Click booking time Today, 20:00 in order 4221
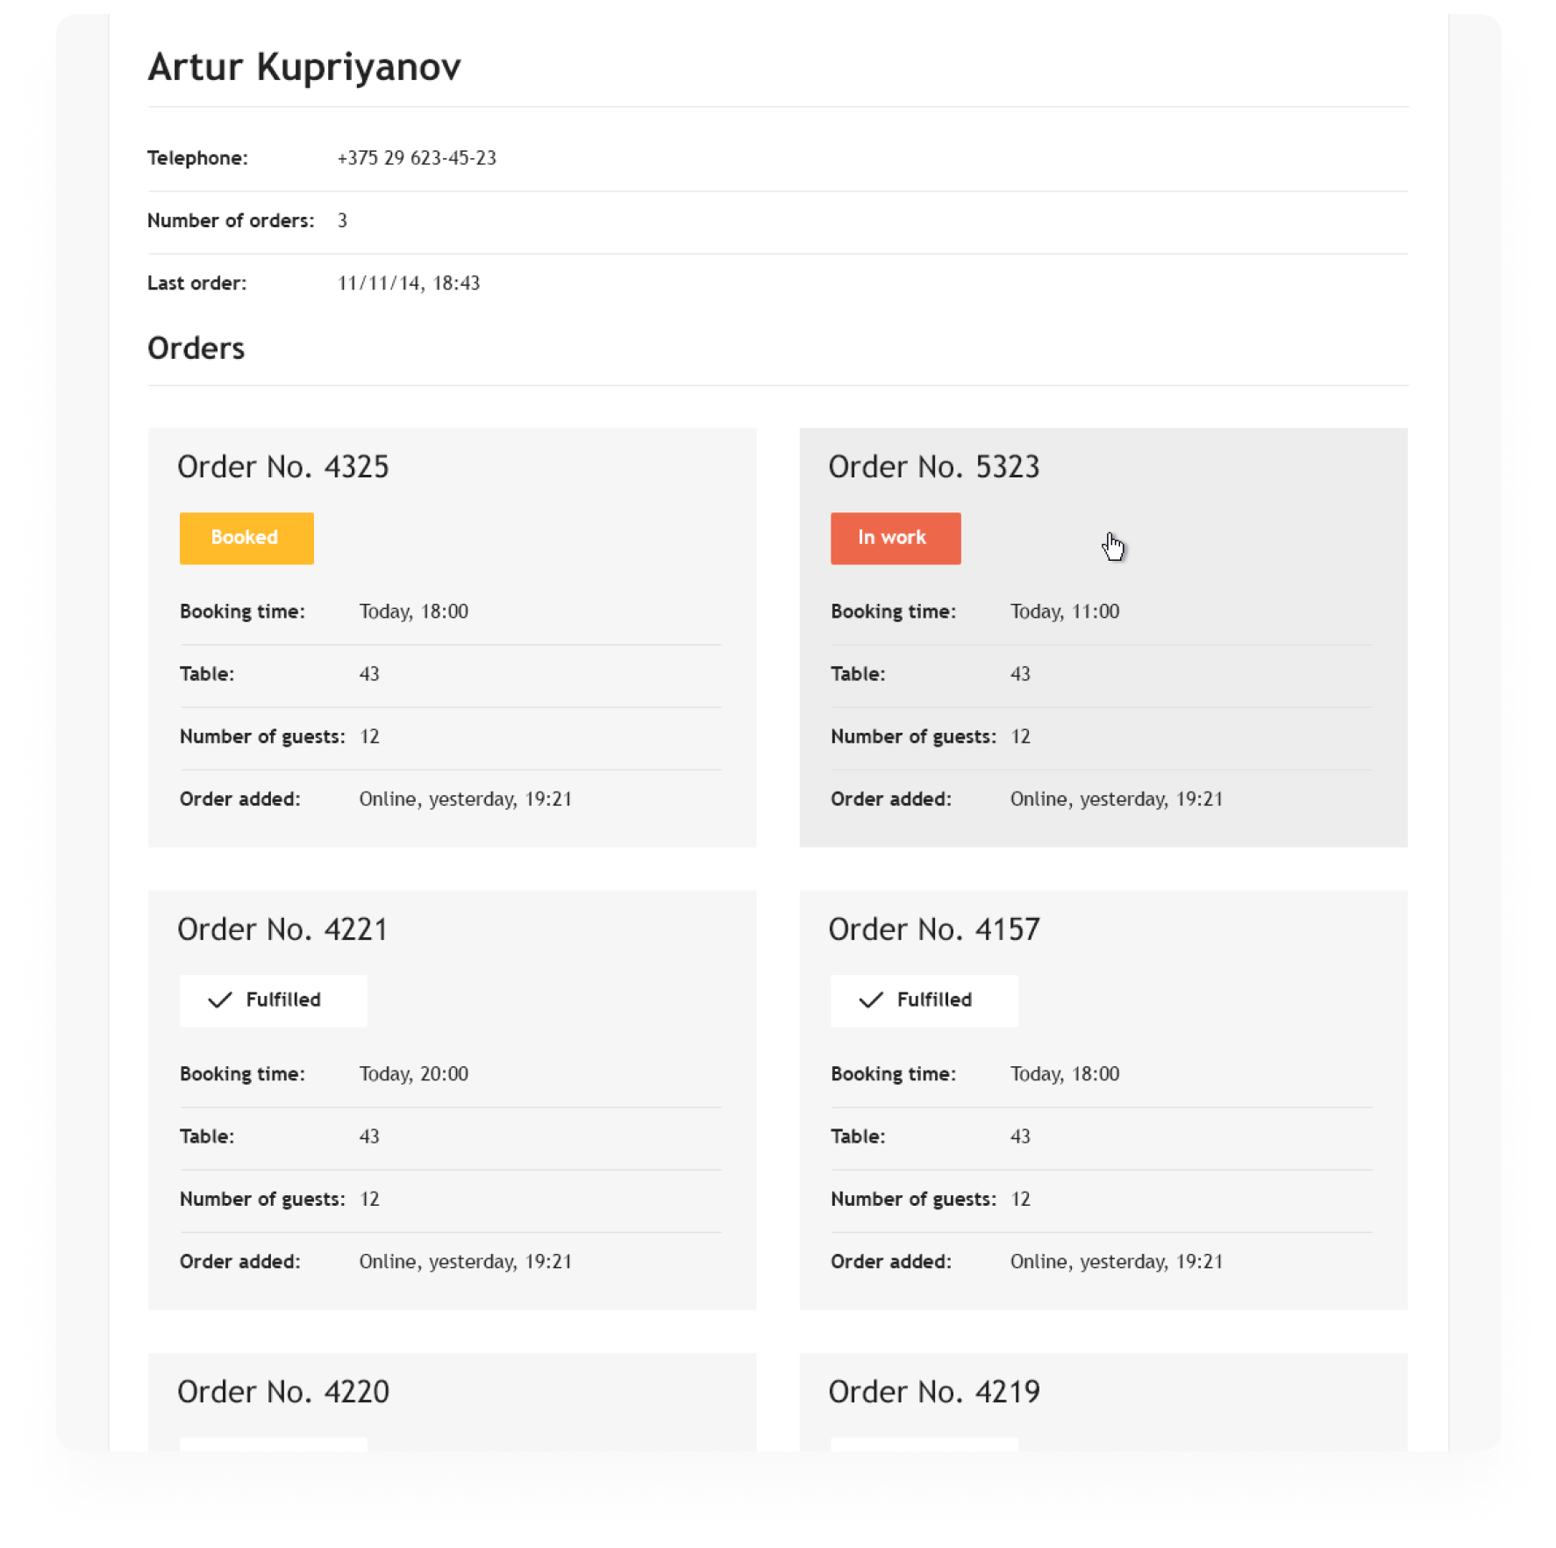The image size is (1556, 1548). tap(414, 1074)
